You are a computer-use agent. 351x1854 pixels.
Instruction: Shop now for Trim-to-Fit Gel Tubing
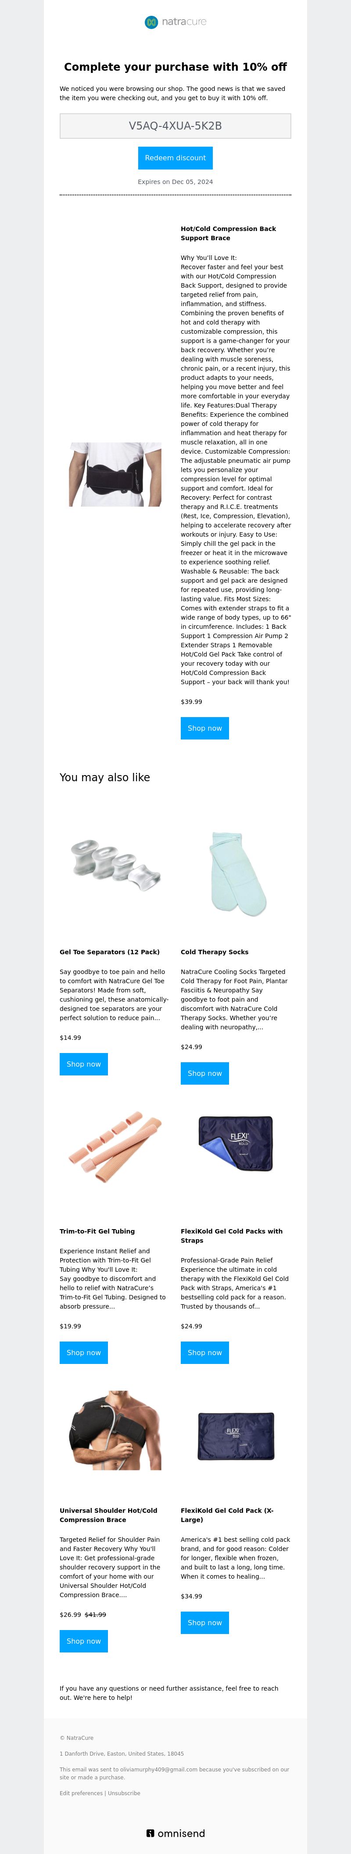coord(83,1353)
